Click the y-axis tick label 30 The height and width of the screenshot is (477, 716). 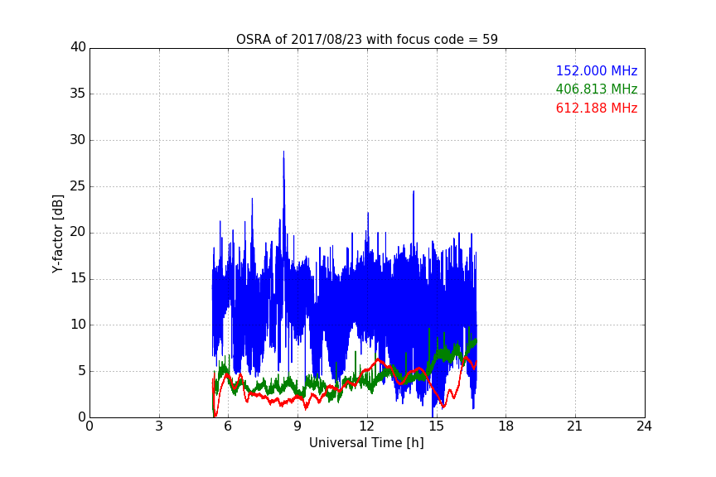pyautogui.click(x=78, y=140)
